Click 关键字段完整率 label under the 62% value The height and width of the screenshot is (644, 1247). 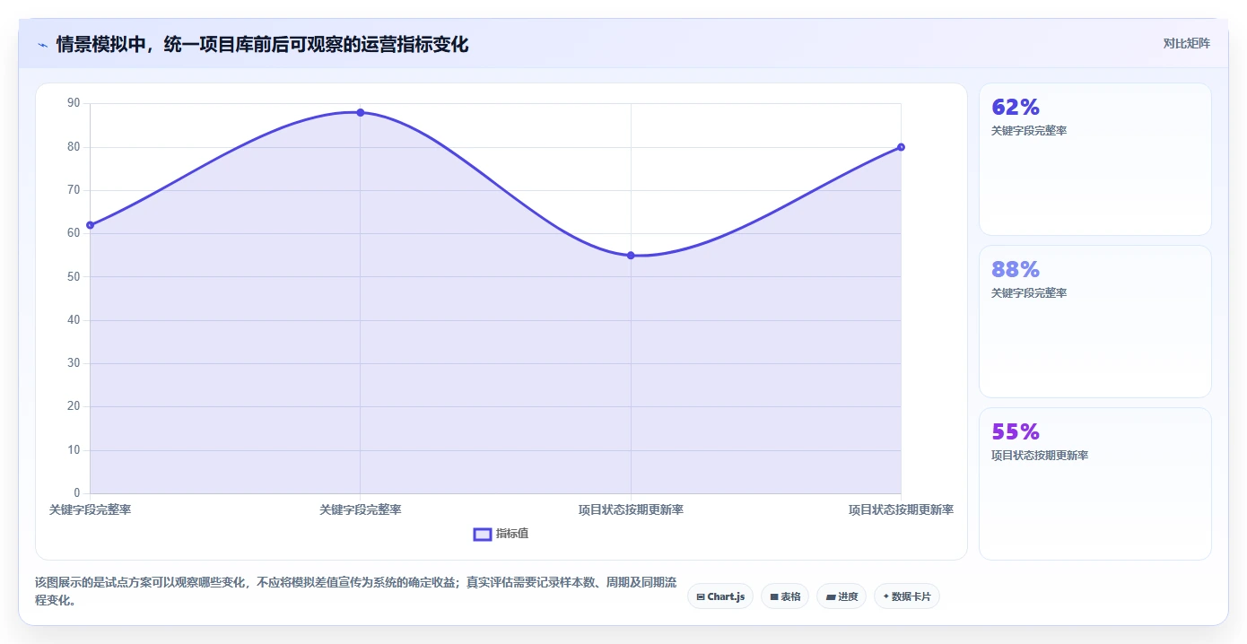[1029, 131]
